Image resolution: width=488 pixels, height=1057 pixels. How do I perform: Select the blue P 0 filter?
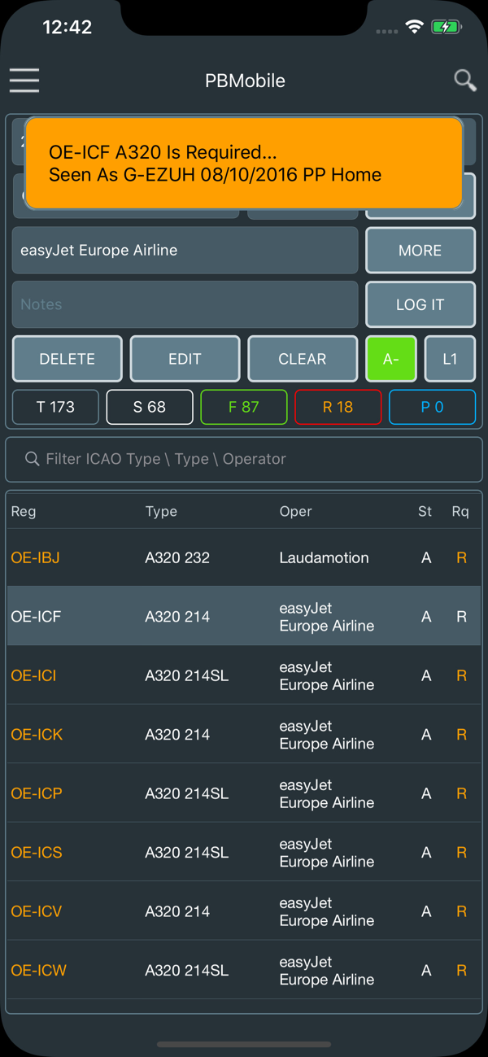[x=433, y=407]
